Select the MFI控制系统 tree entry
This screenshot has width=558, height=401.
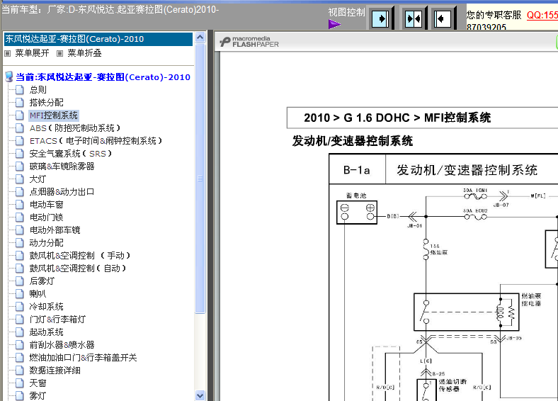click(53, 115)
